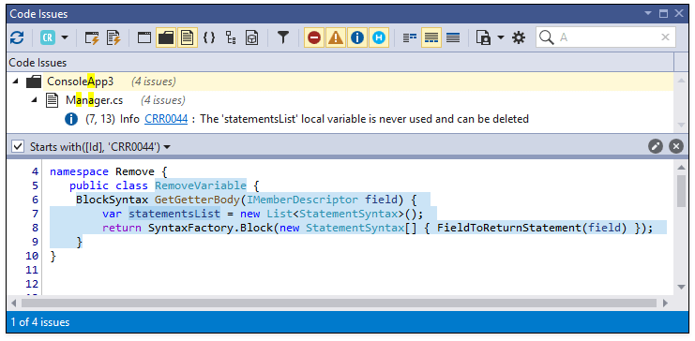Select the ConsoleApp3 project row
The height and width of the screenshot is (341, 695).
[340, 82]
